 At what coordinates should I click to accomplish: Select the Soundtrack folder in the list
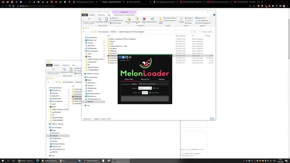[113, 48]
